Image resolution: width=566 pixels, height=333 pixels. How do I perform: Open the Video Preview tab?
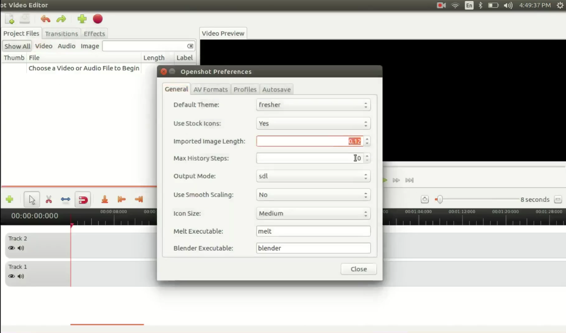[223, 33]
